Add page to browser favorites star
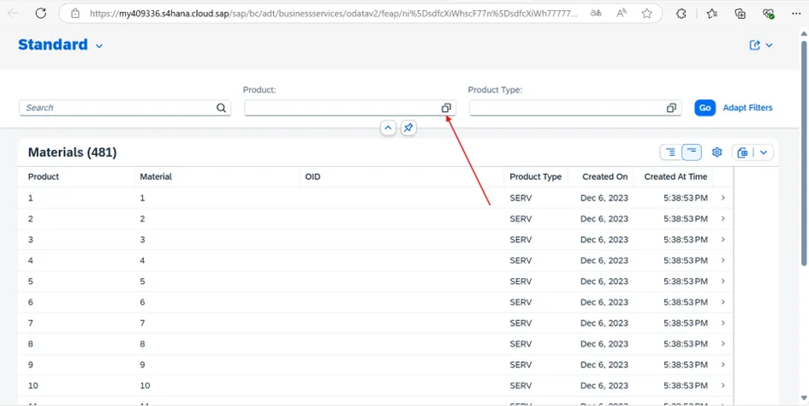Image resolution: width=809 pixels, height=406 pixels. (x=646, y=14)
